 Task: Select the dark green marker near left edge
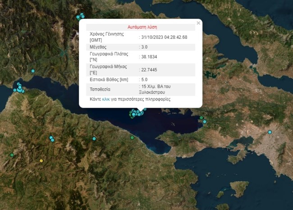pos(12,155)
